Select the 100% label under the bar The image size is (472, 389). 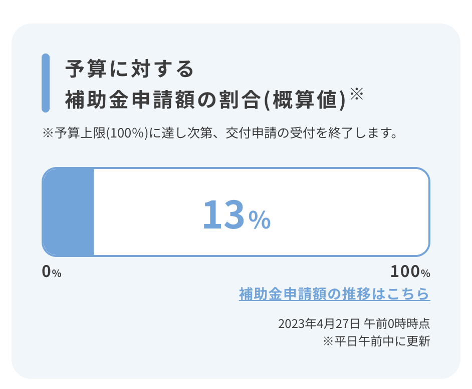(410, 271)
